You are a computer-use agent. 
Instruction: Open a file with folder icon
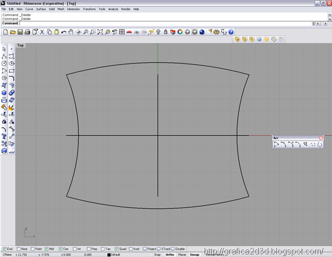click(x=13, y=32)
